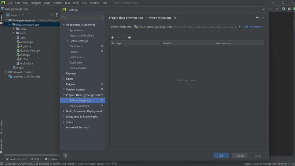
Task: Click the install package plus icon
Action: click(x=112, y=38)
